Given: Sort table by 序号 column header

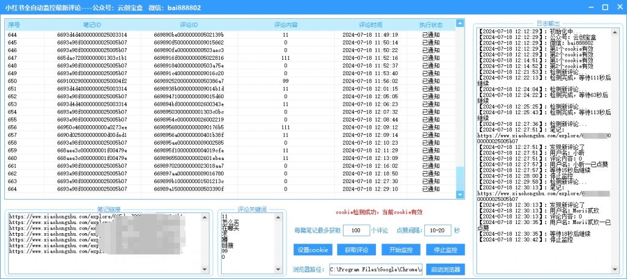Looking at the screenshot, I should click(14, 24).
